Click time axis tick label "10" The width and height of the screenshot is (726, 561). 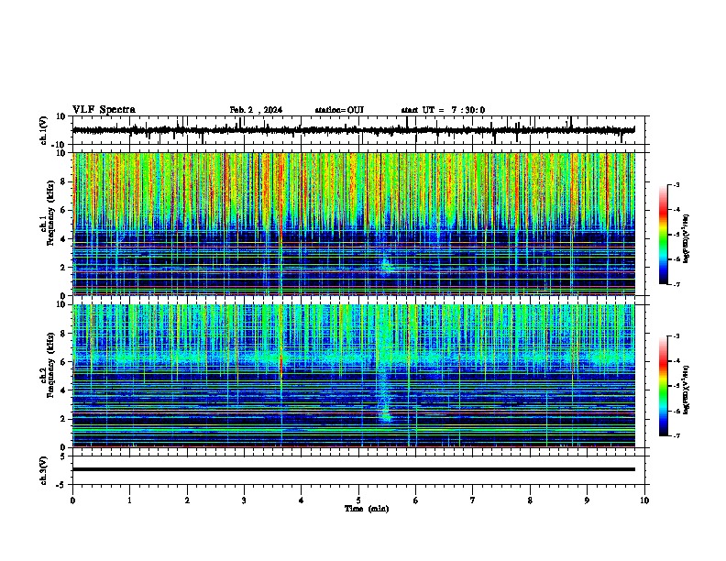pos(644,500)
